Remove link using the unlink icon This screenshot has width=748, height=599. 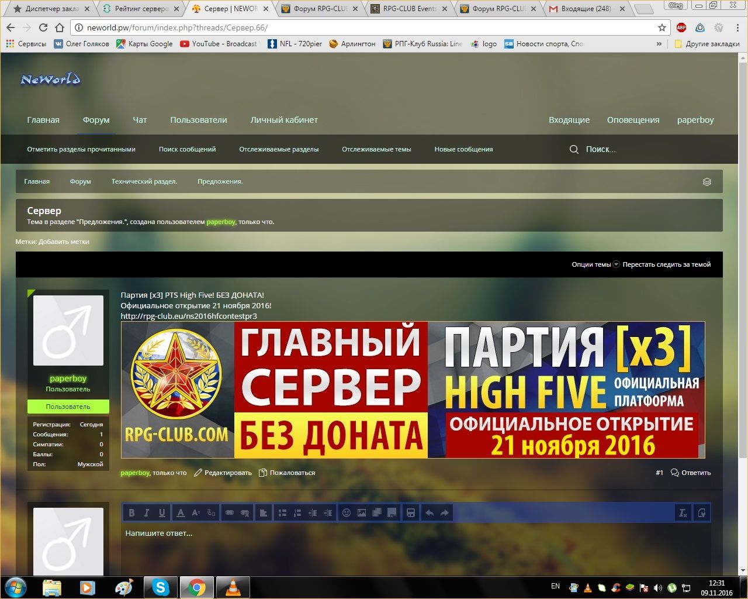[x=245, y=513]
